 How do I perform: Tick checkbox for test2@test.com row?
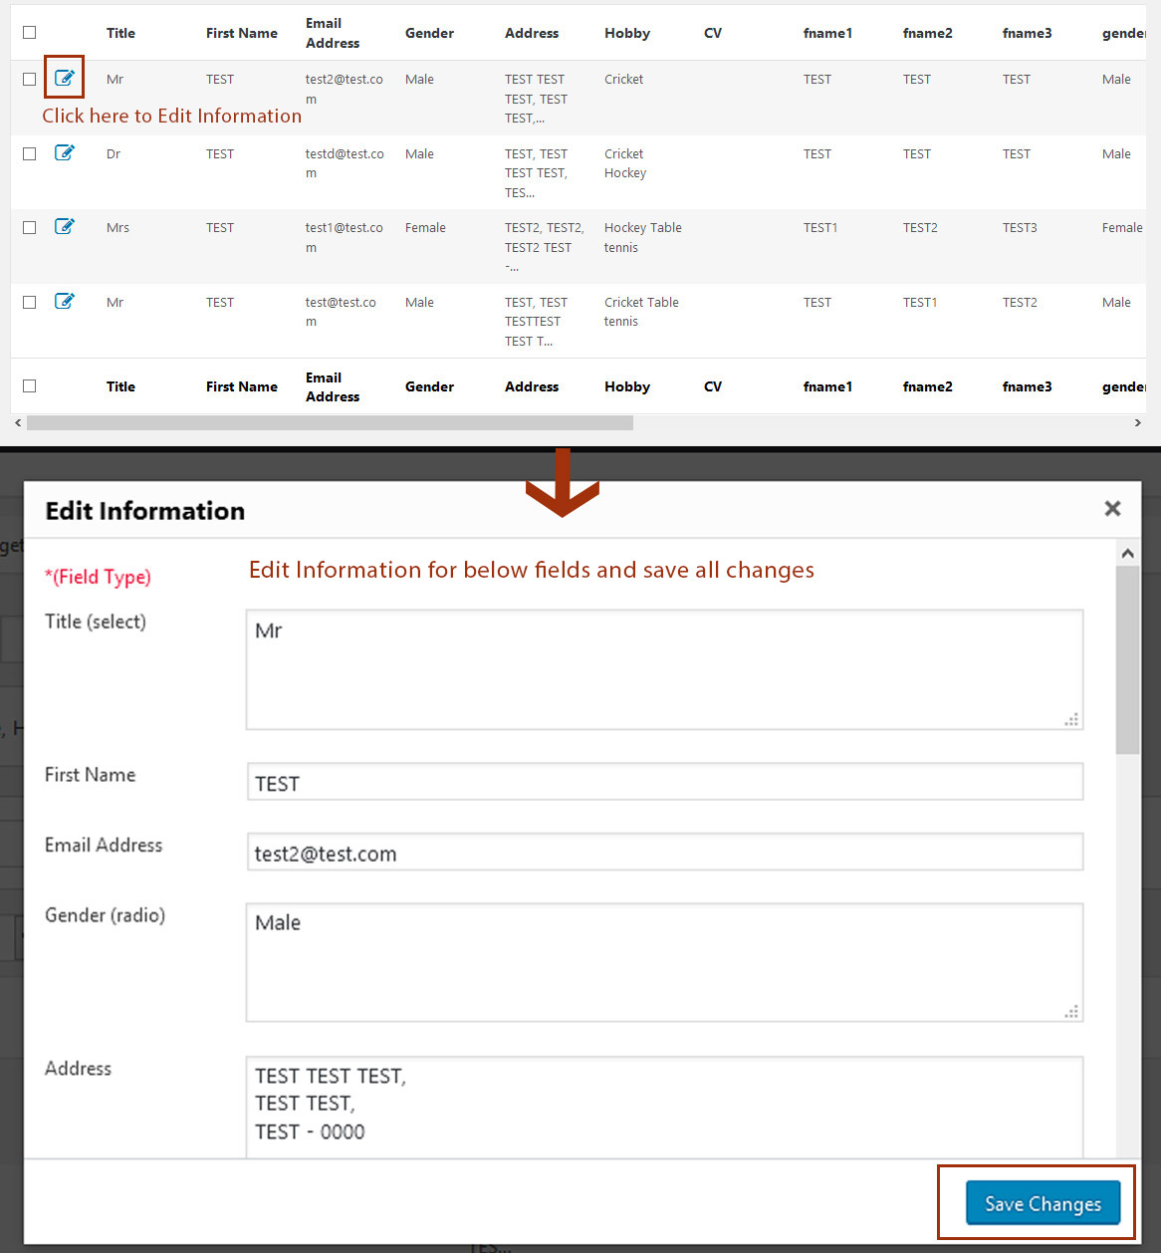(x=30, y=79)
